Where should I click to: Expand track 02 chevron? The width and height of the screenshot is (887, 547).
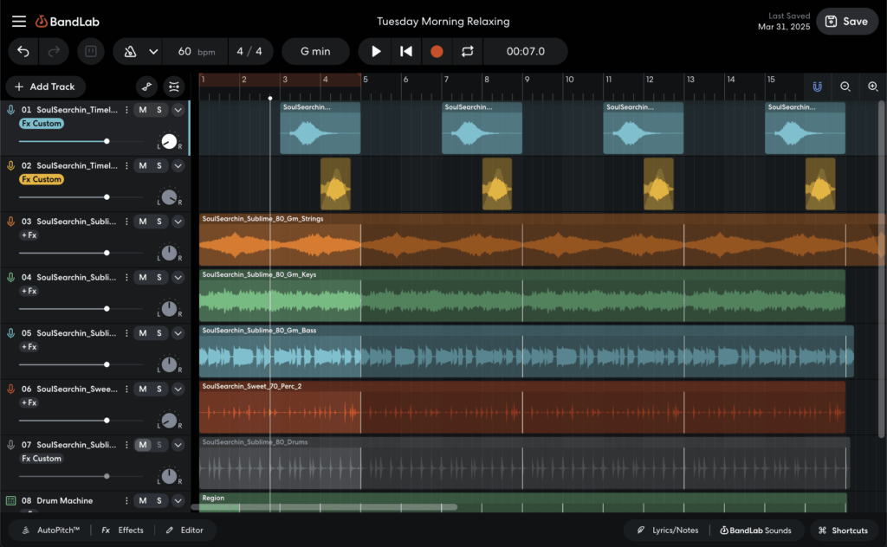tap(178, 165)
